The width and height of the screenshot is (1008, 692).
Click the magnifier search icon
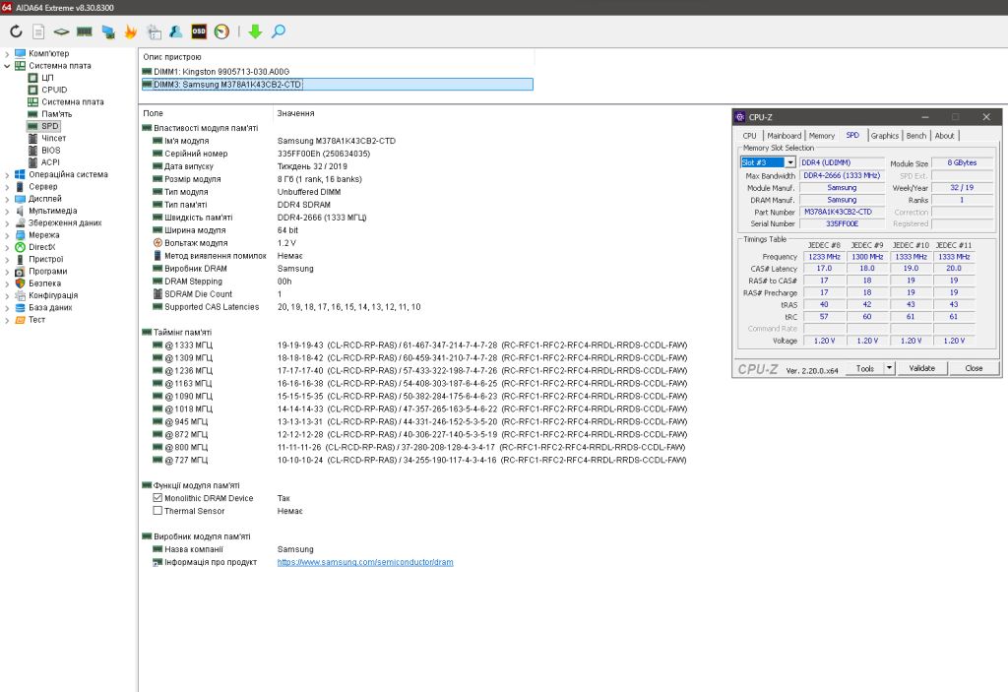tap(279, 31)
